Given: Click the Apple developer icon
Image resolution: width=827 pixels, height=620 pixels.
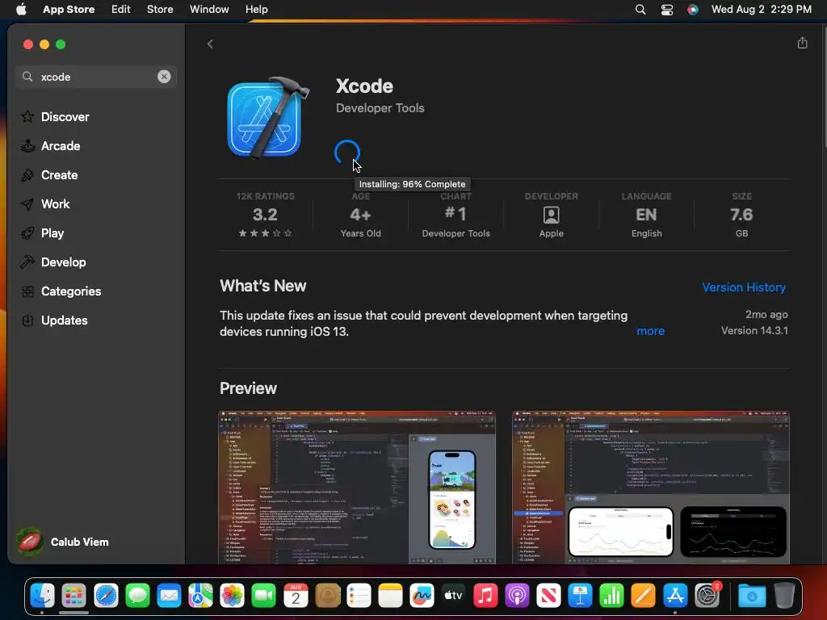Looking at the screenshot, I should [551, 215].
